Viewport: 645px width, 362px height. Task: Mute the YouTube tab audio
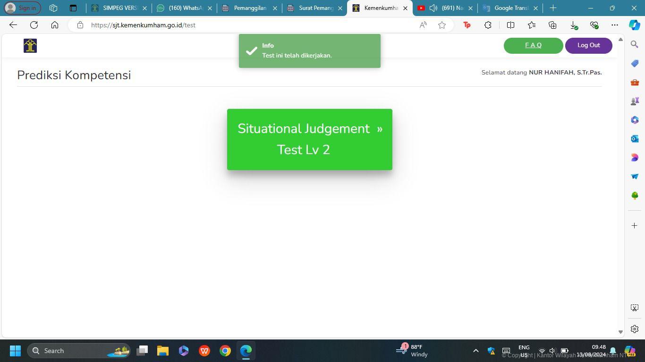[433, 8]
